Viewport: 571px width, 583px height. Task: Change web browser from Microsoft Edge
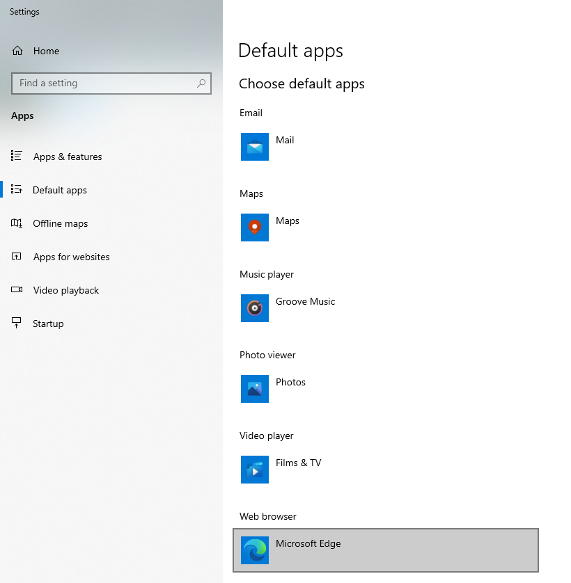[386, 550]
